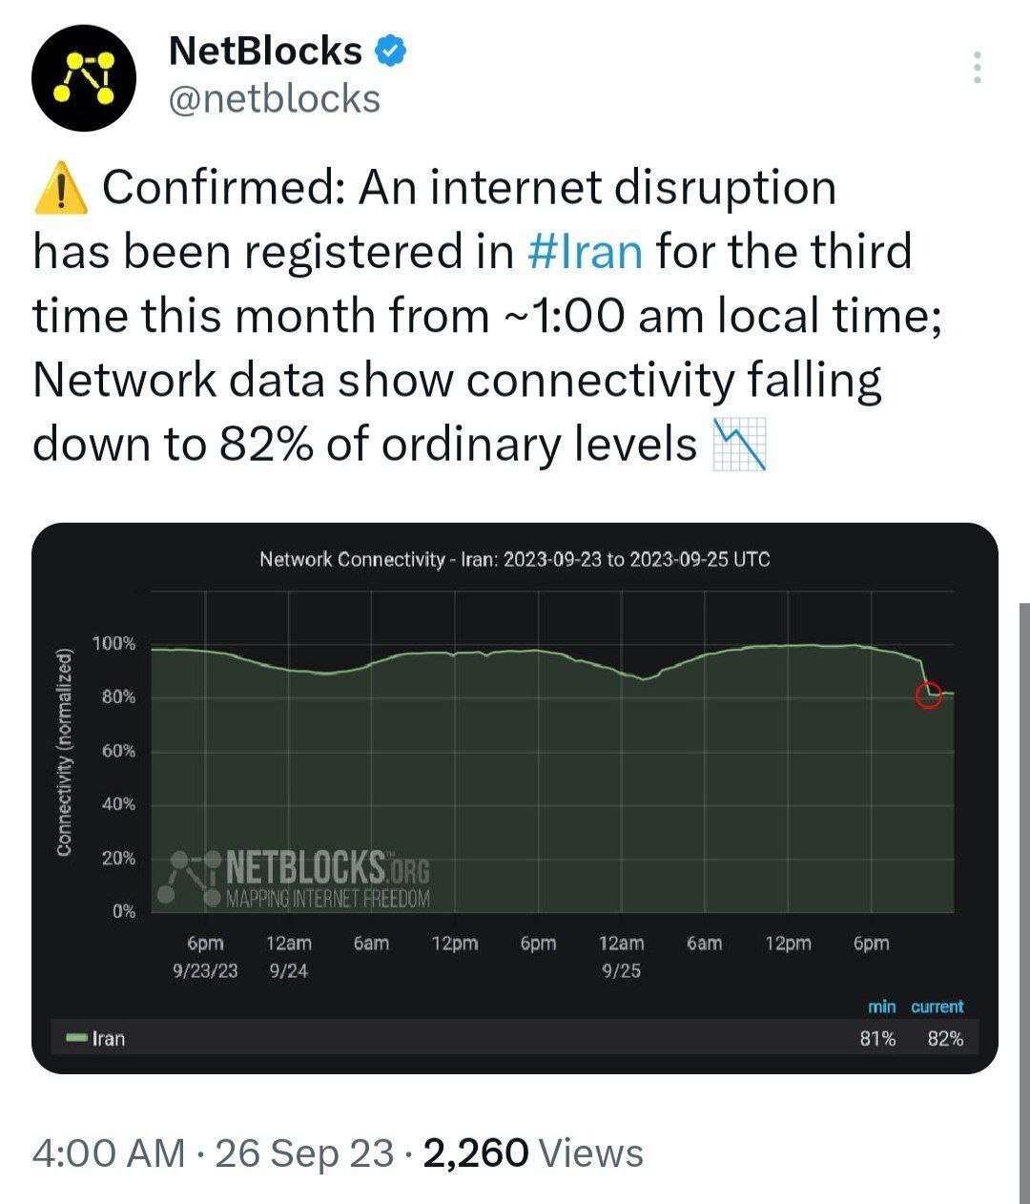Click the Iran legend label
The width and height of the screenshot is (1030, 1204).
(x=108, y=1038)
